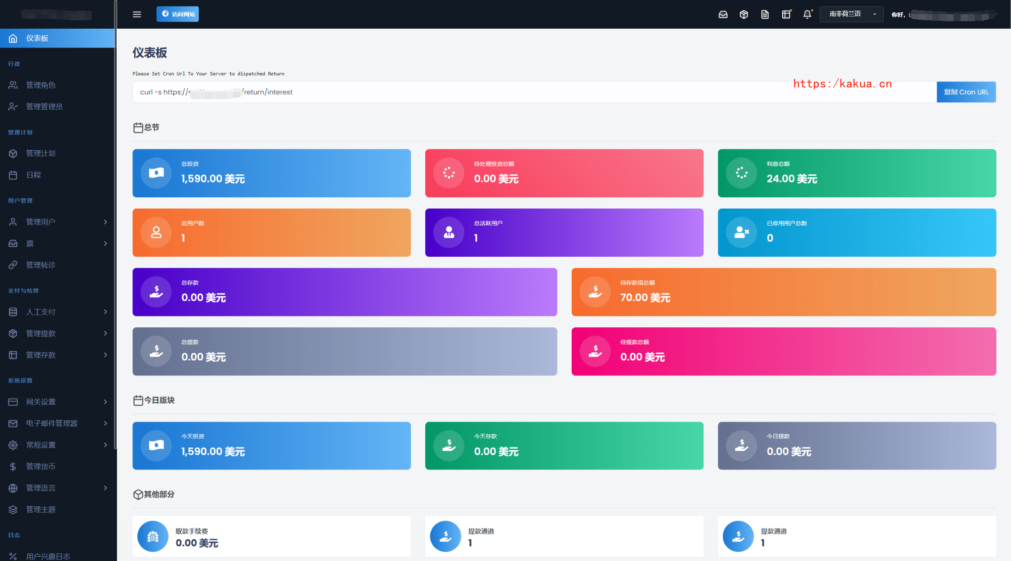Click the calendar icon beside 今日版块 heading
1011x561 pixels.
tap(138, 400)
